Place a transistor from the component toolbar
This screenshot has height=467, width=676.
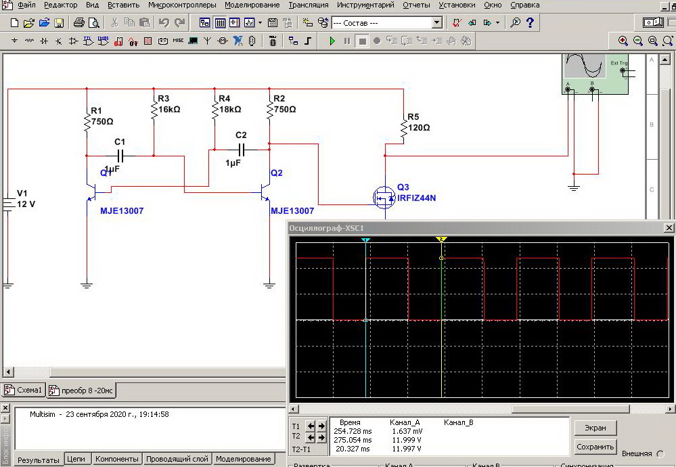click(x=59, y=41)
